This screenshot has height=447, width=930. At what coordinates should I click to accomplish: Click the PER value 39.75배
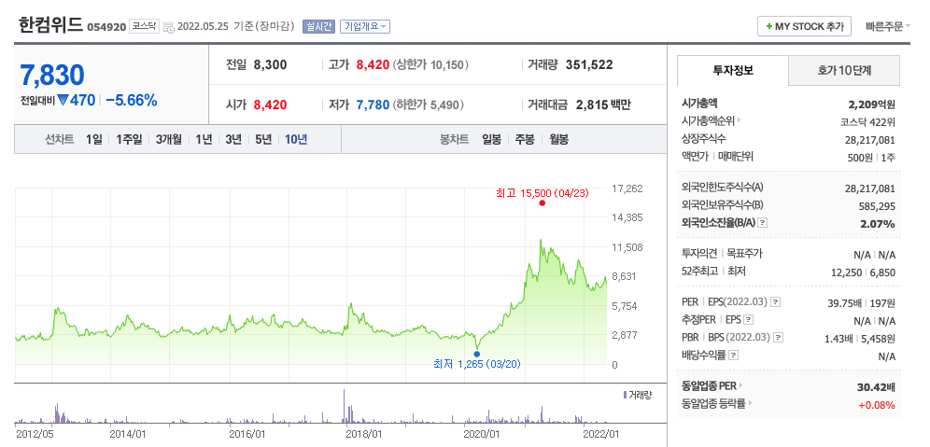click(x=845, y=303)
